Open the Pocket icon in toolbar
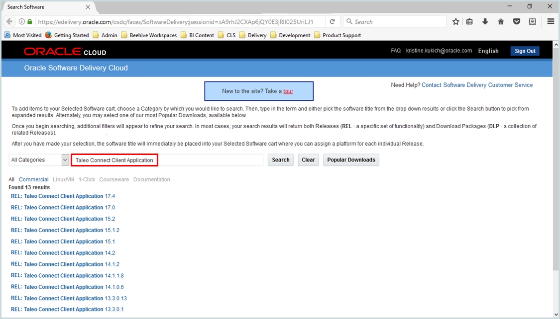The width and height of the screenshot is (560, 319). [517, 22]
